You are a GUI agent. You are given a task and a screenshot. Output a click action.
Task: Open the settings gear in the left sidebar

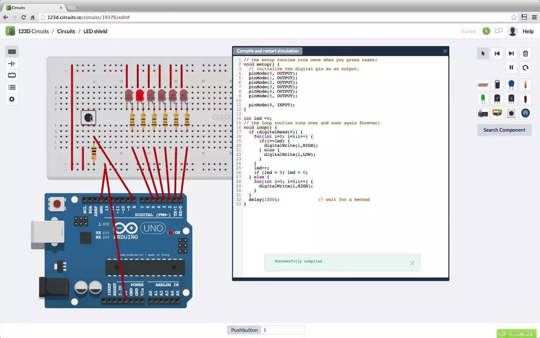(12, 99)
